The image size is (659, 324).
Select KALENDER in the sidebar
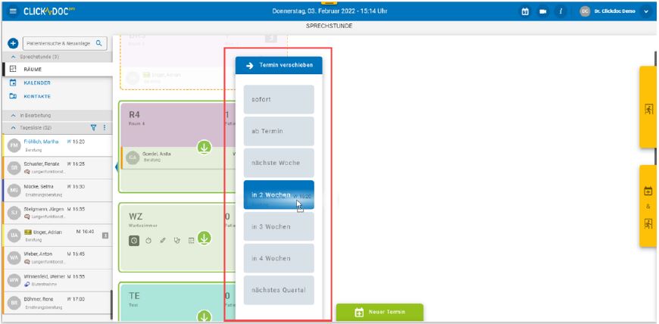[x=37, y=83]
